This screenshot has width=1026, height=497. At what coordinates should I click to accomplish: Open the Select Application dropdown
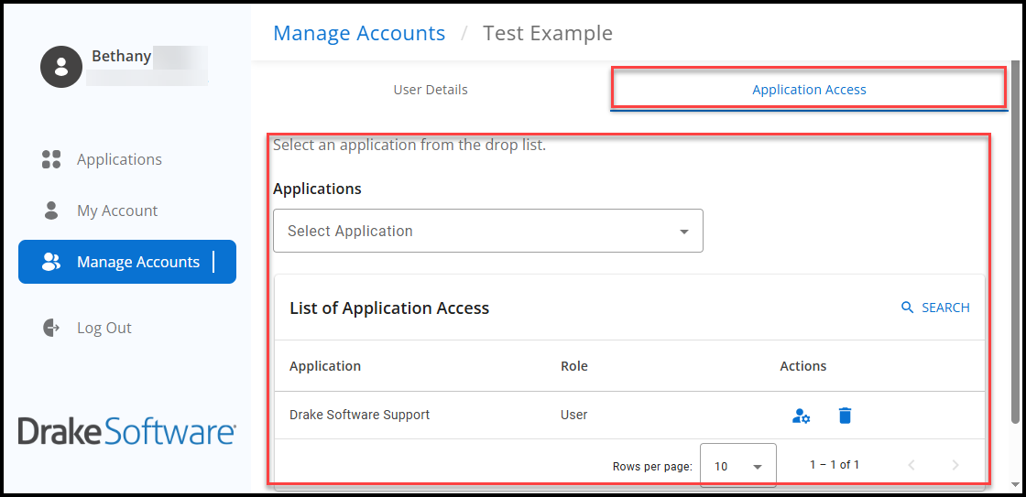click(x=488, y=231)
